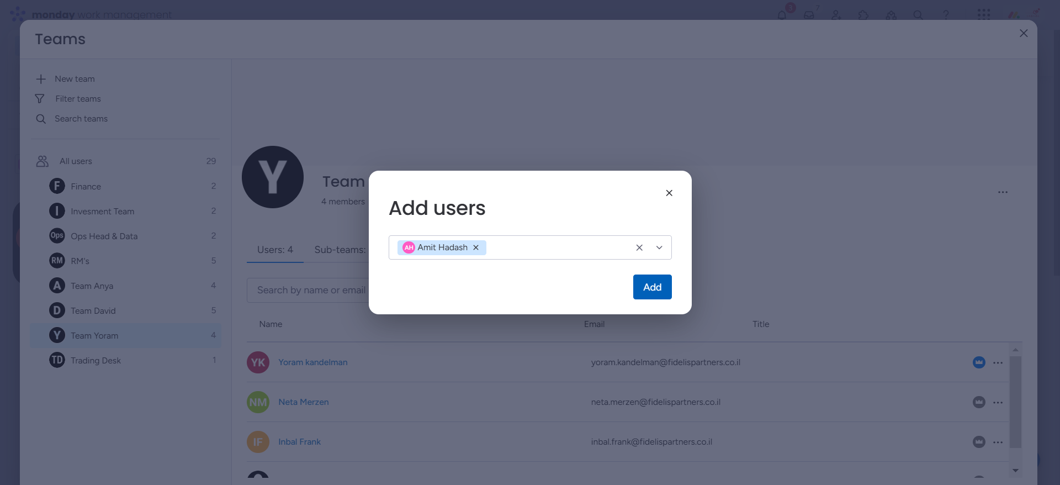1060x485 pixels.
Task: Click the help question mark icon
Action: click(x=946, y=15)
